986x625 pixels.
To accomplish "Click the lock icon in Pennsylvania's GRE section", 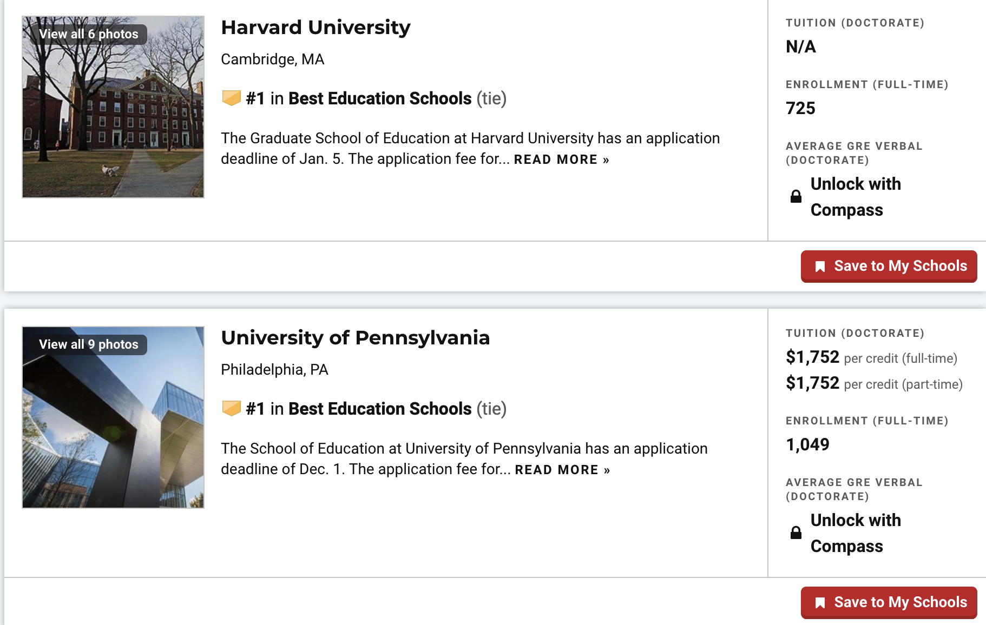I will (796, 533).
